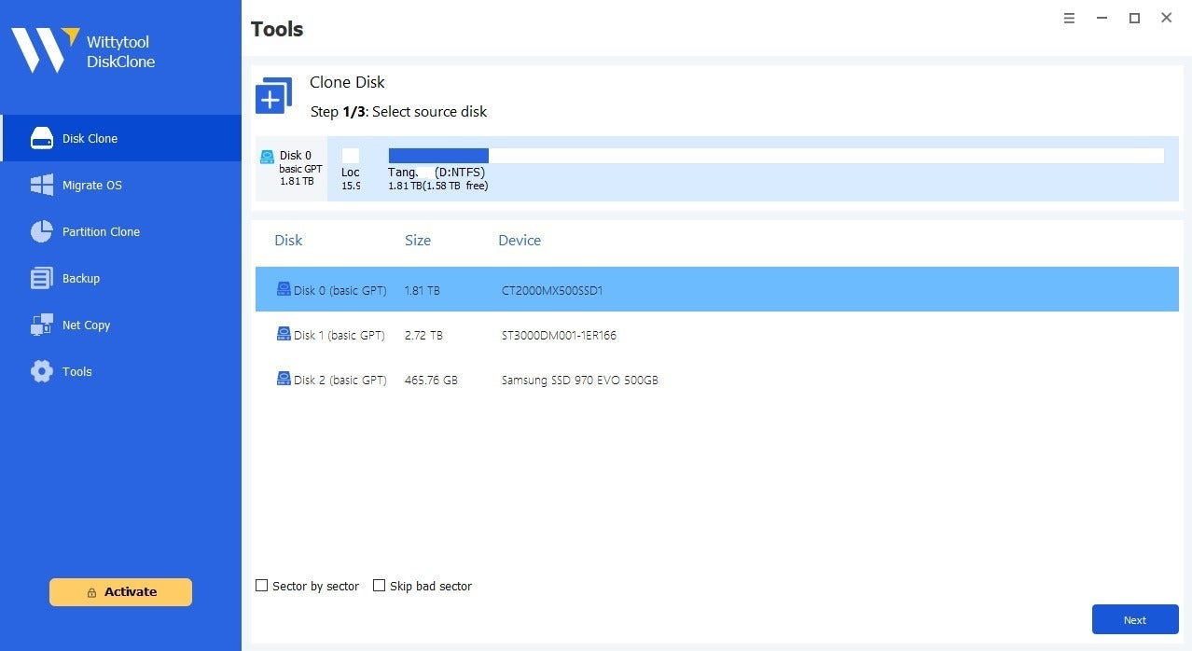Open Partition Clone in the sidebar
Viewport: 1192px width, 651px height.
click(120, 231)
